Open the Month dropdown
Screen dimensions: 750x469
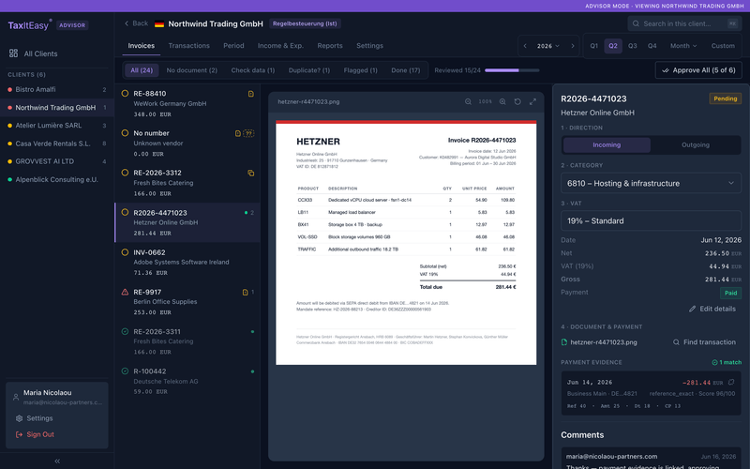pos(683,46)
